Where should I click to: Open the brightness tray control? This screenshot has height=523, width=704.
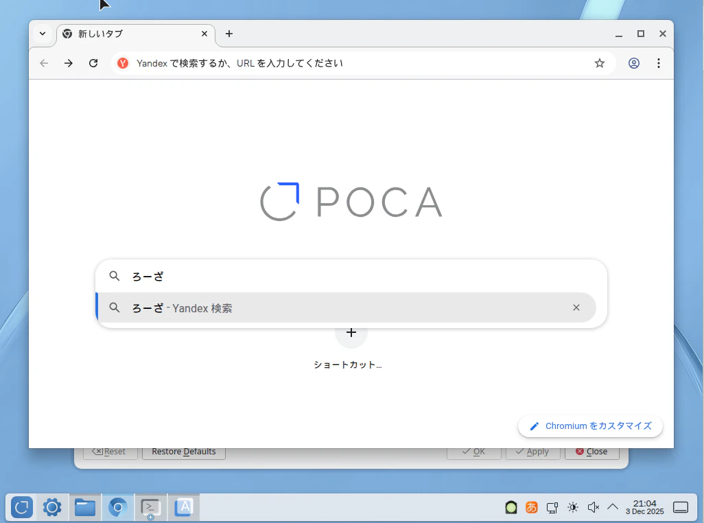(573, 507)
